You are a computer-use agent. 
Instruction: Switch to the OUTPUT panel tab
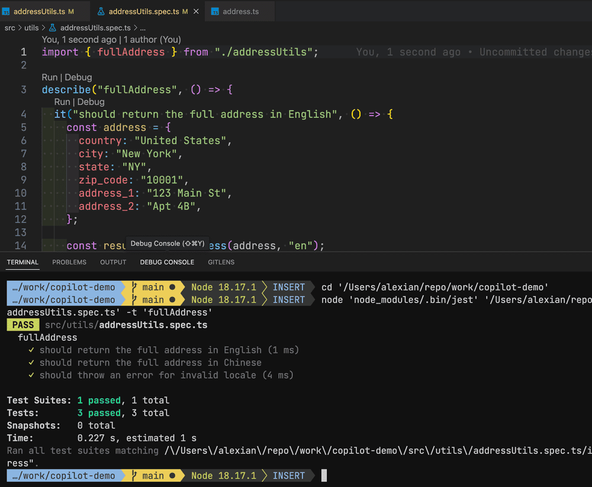coord(113,262)
